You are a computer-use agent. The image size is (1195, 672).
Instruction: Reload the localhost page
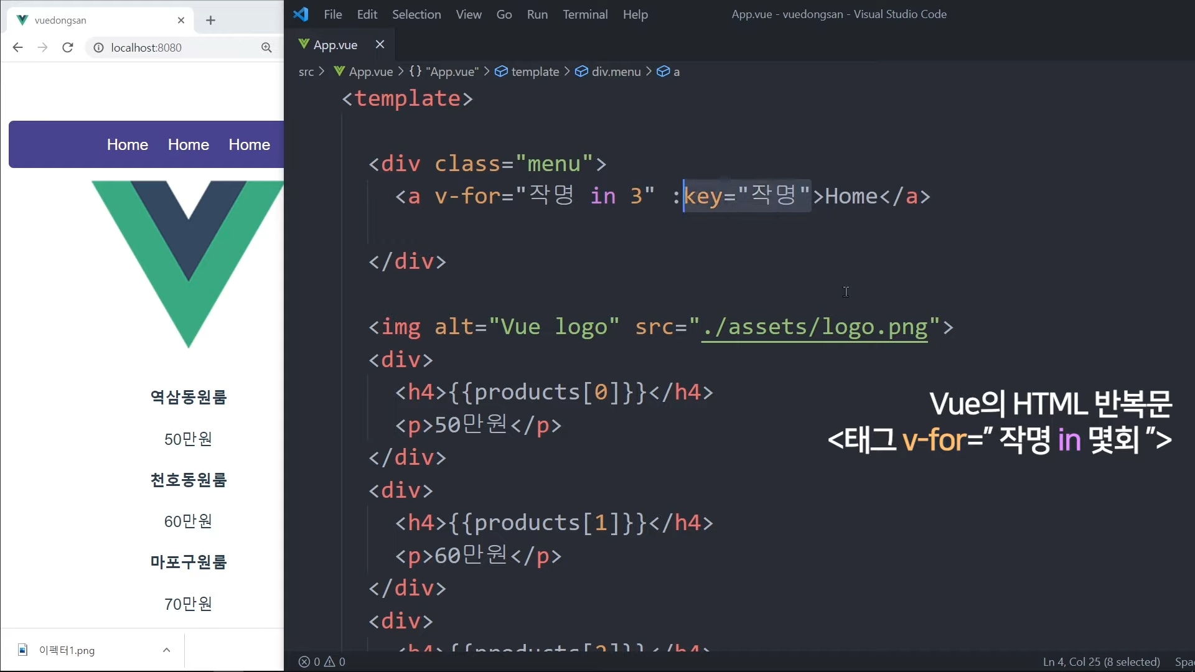tap(68, 47)
